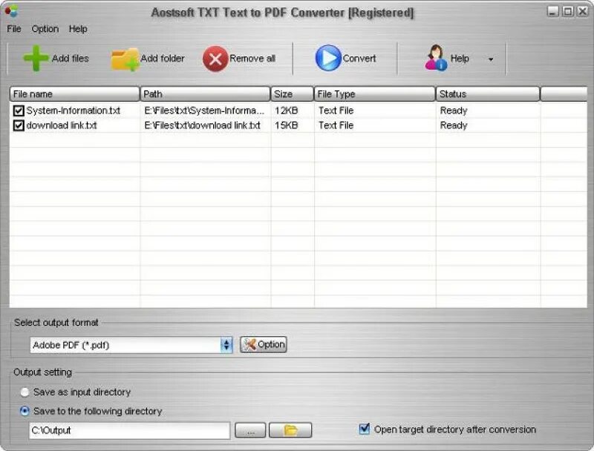Browse for output directory with the ... button
Screen dimensions: 594x451
[250, 430]
